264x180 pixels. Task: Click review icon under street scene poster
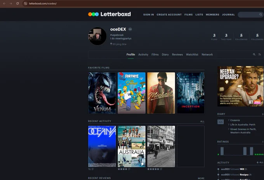(x=161, y=169)
